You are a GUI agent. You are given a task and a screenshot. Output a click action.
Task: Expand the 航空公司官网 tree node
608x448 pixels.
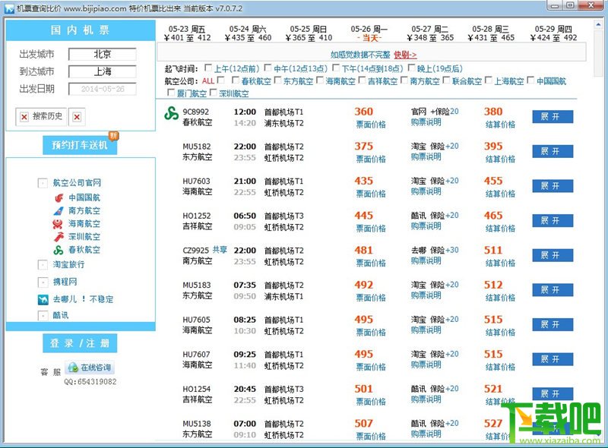(x=43, y=183)
